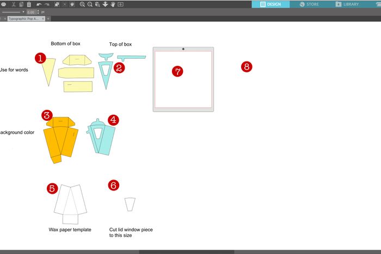Undo the last action
381x254 pixels.
pyautogui.click(x=39, y=4)
